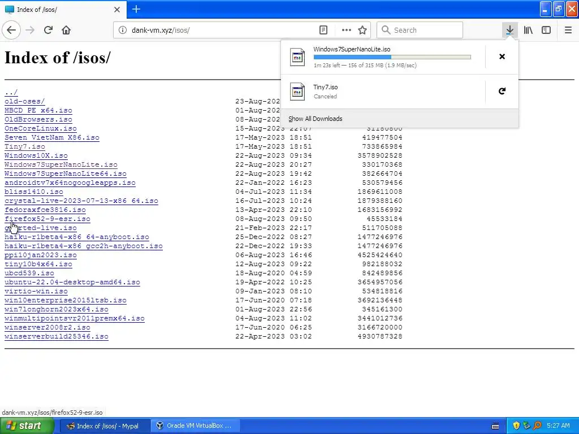The image size is (579, 434).
Task: Click winmultipointsvr2011premx64.iso link
Action: coord(75,318)
